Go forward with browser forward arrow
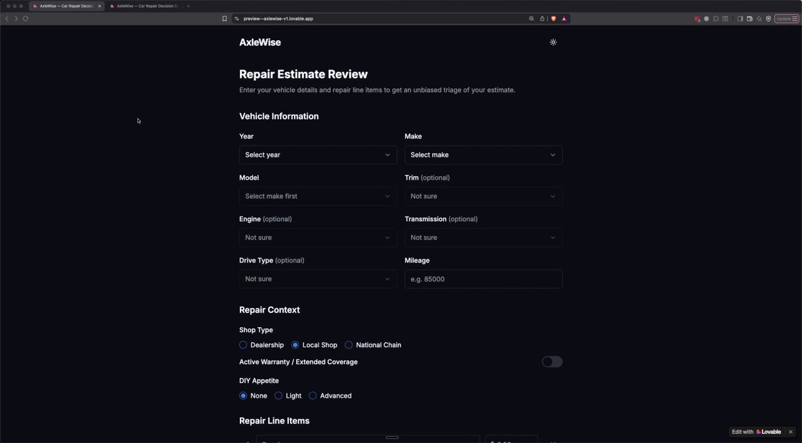This screenshot has width=802, height=443. [16, 19]
